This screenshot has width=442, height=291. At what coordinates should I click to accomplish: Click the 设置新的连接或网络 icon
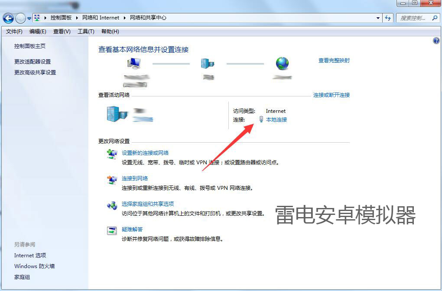coord(112,154)
